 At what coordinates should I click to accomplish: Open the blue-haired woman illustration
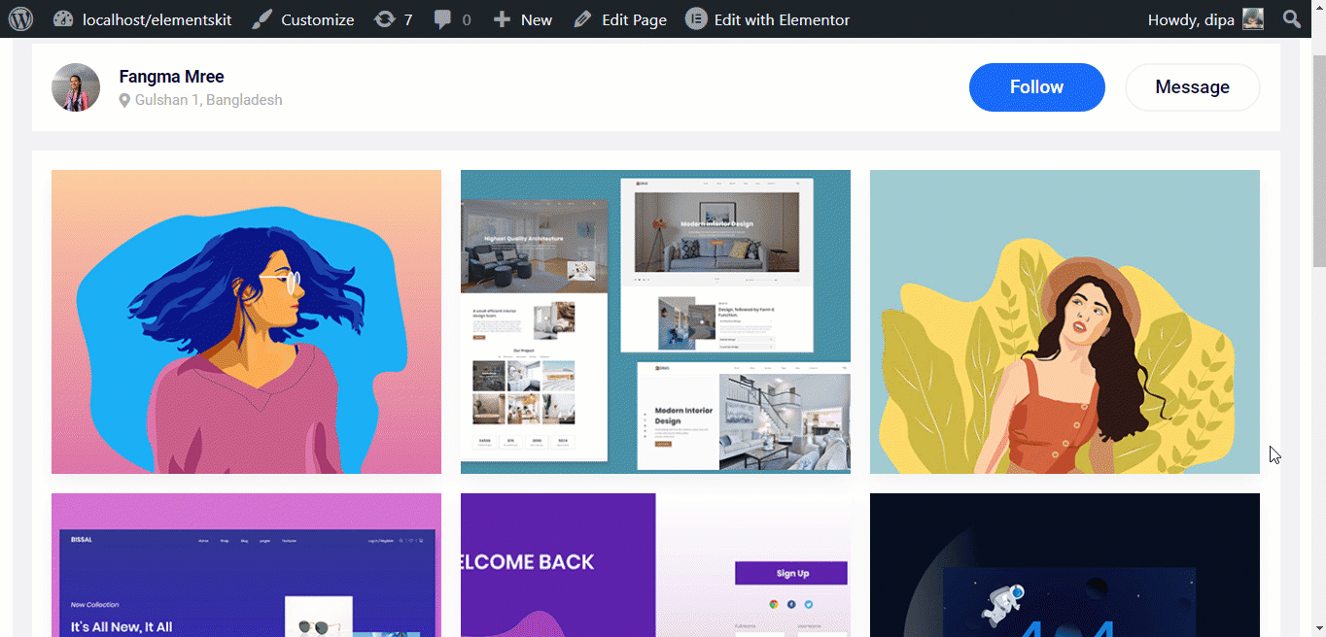point(246,321)
